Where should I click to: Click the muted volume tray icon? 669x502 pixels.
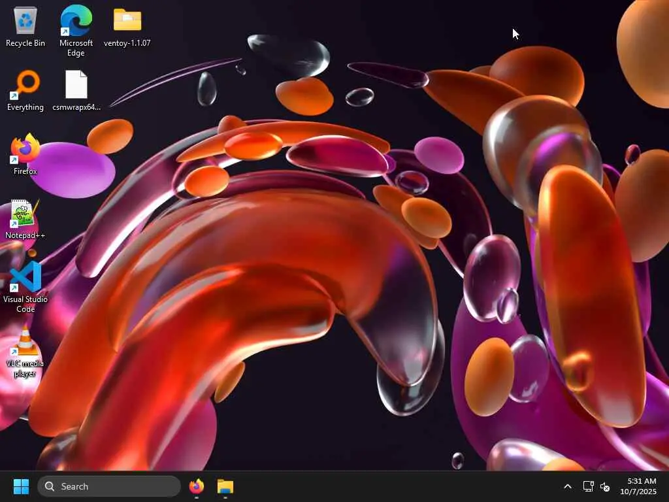(x=604, y=486)
